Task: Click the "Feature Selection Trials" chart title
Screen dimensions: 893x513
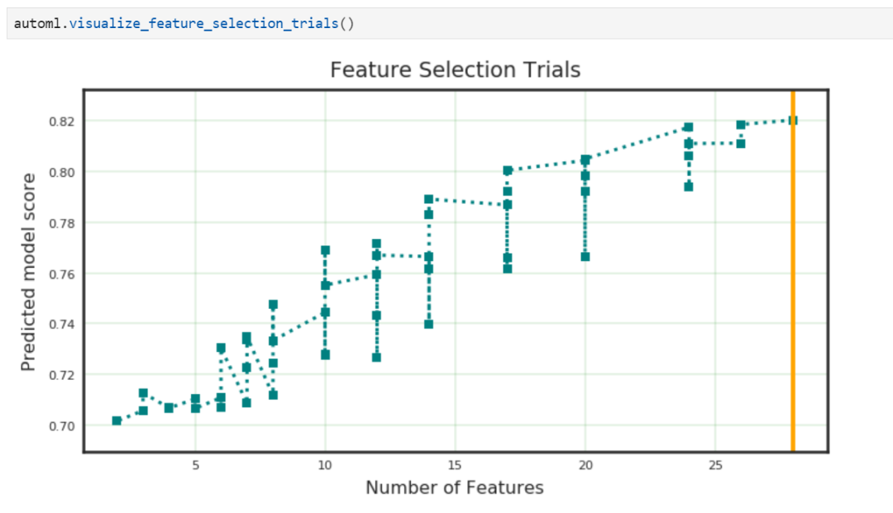Action: click(455, 70)
